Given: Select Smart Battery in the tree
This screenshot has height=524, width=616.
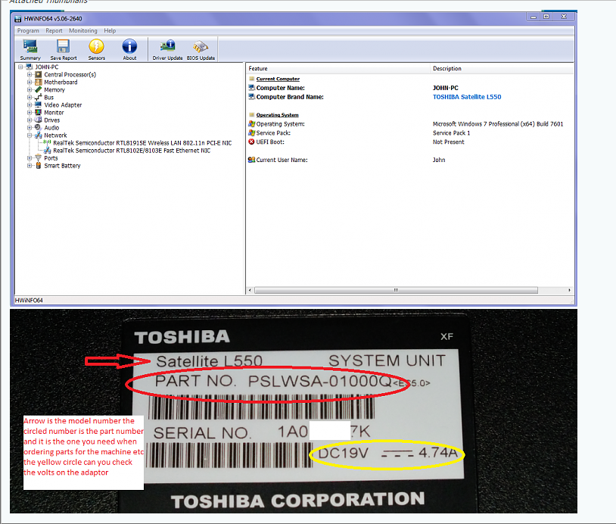Looking at the screenshot, I should 62,166.
